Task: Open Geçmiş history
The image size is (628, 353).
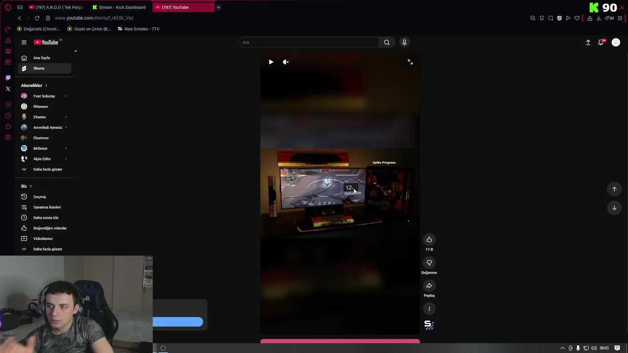Action: point(44,197)
